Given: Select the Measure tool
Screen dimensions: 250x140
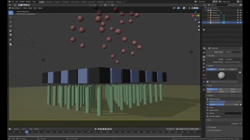Looking at the screenshot, I should coord(11,44).
